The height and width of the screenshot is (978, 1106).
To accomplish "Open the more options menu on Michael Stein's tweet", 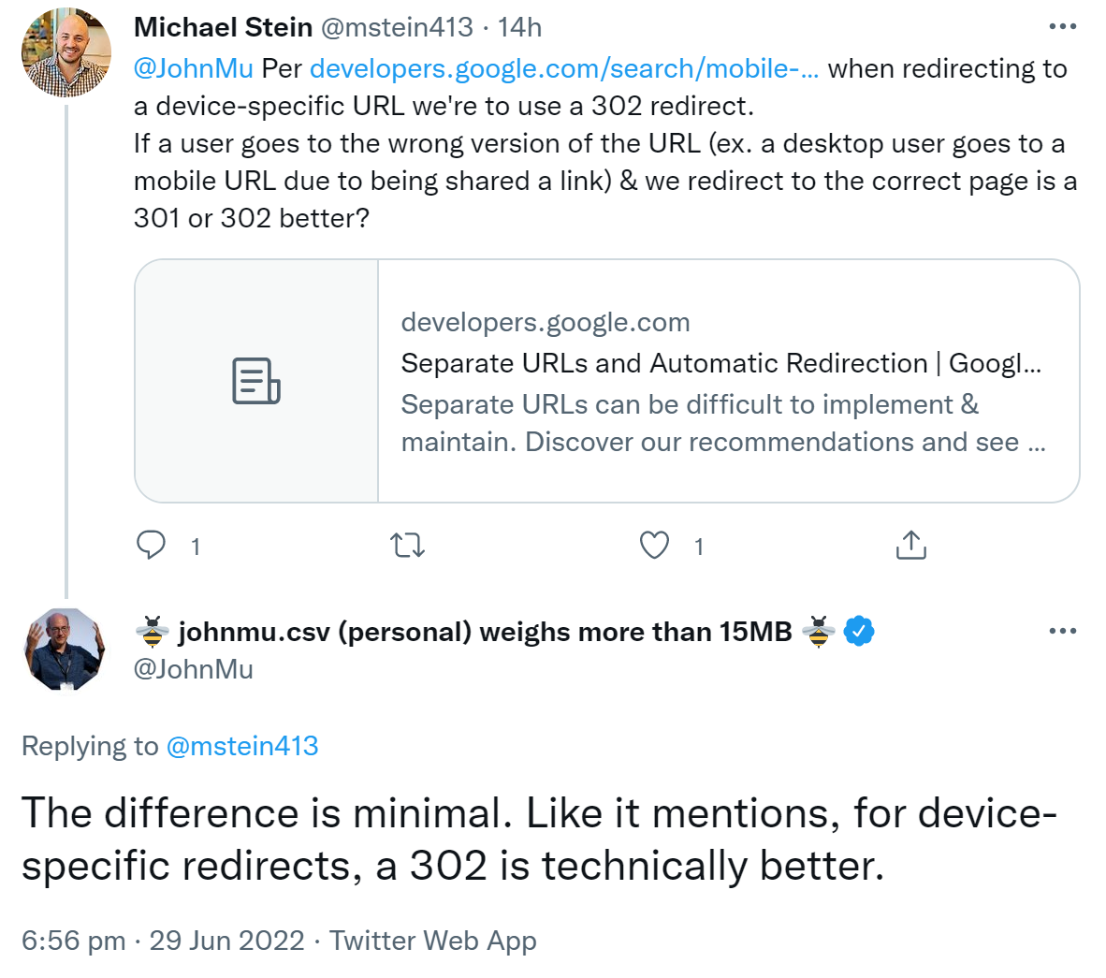I will coord(1063,26).
